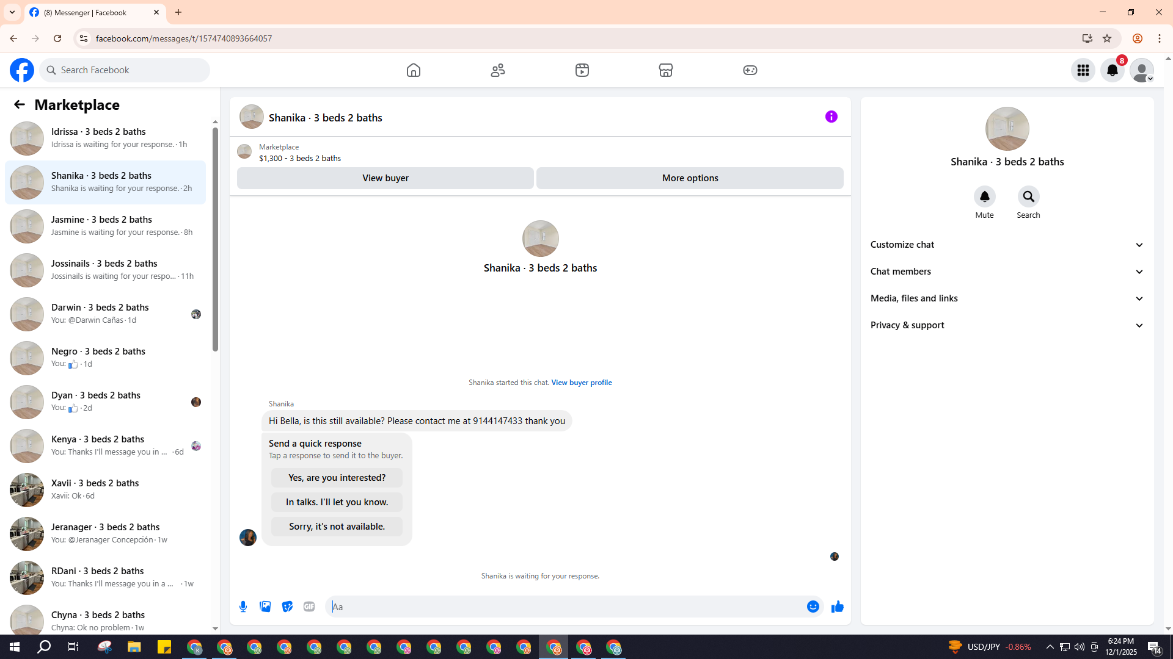Open Jossinails conversation
1173x659 pixels.
[105, 270]
